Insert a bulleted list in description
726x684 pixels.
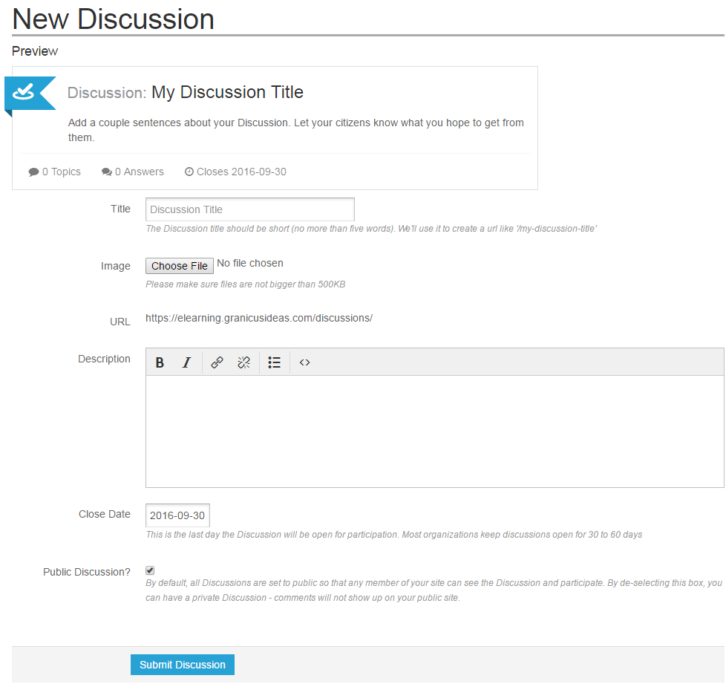pos(274,362)
